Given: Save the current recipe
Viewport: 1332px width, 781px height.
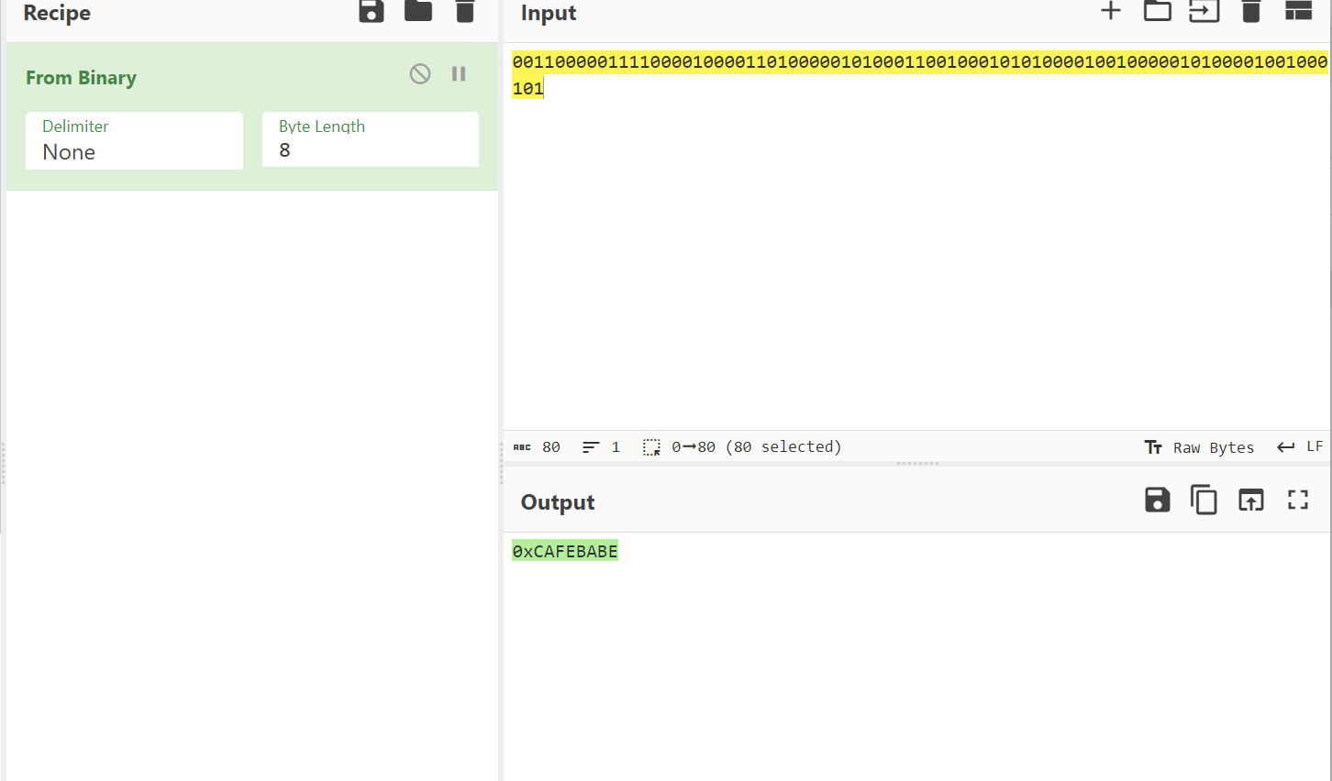Looking at the screenshot, I should (x=372, y=11).
